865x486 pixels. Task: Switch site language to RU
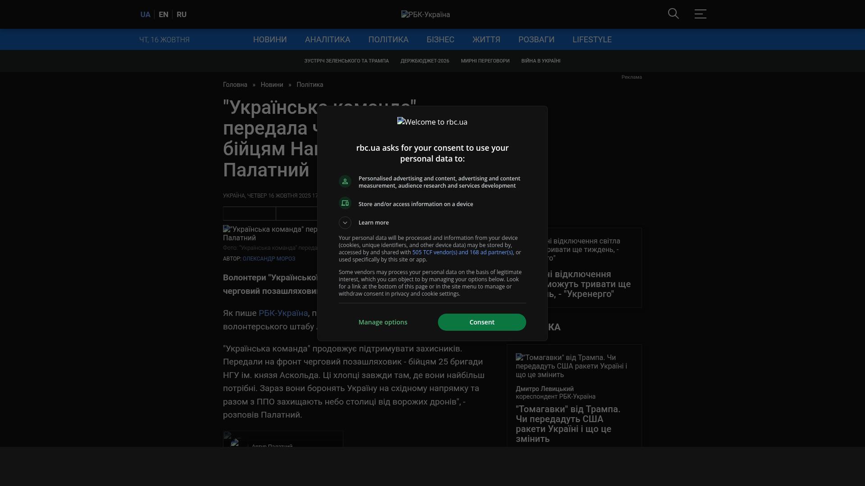182,14
